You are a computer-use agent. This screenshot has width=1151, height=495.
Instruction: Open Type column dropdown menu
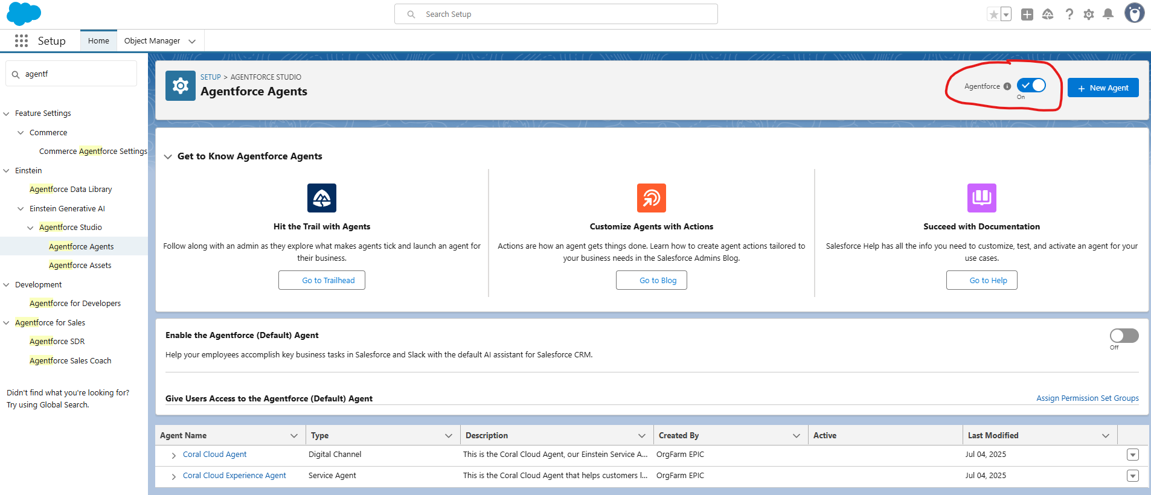[449, 436]
